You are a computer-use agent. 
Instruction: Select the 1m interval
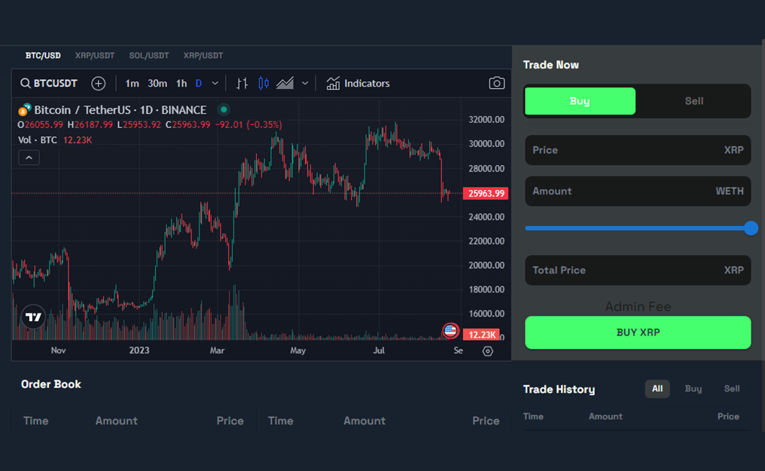(x=132, y=84)
